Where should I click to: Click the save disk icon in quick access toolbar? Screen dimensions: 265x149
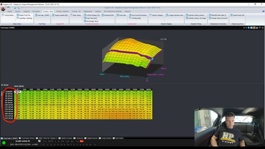(15, 8)
